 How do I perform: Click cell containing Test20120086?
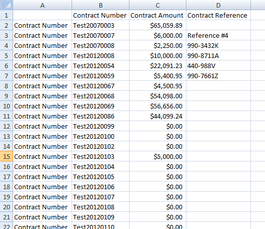[x=101, y=116]
